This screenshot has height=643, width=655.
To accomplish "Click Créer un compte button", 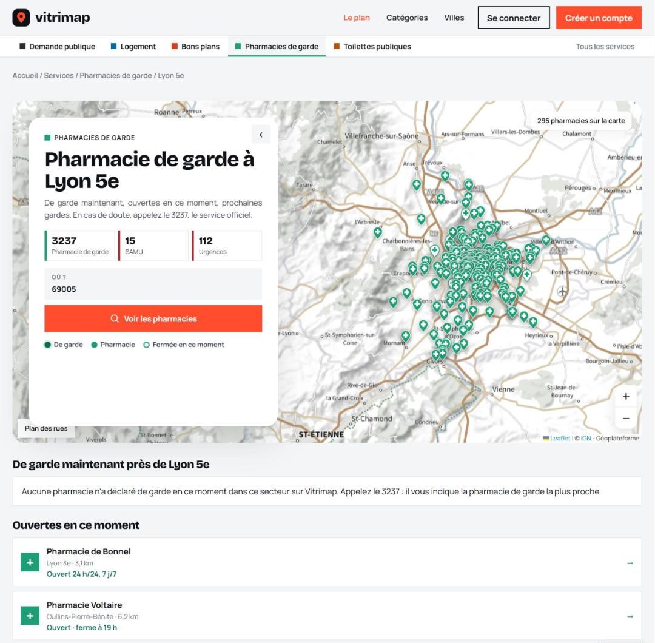I will [599, 18].
